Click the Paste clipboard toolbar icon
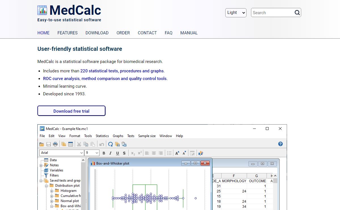This screenshot has height=210, width=340. 93,144
